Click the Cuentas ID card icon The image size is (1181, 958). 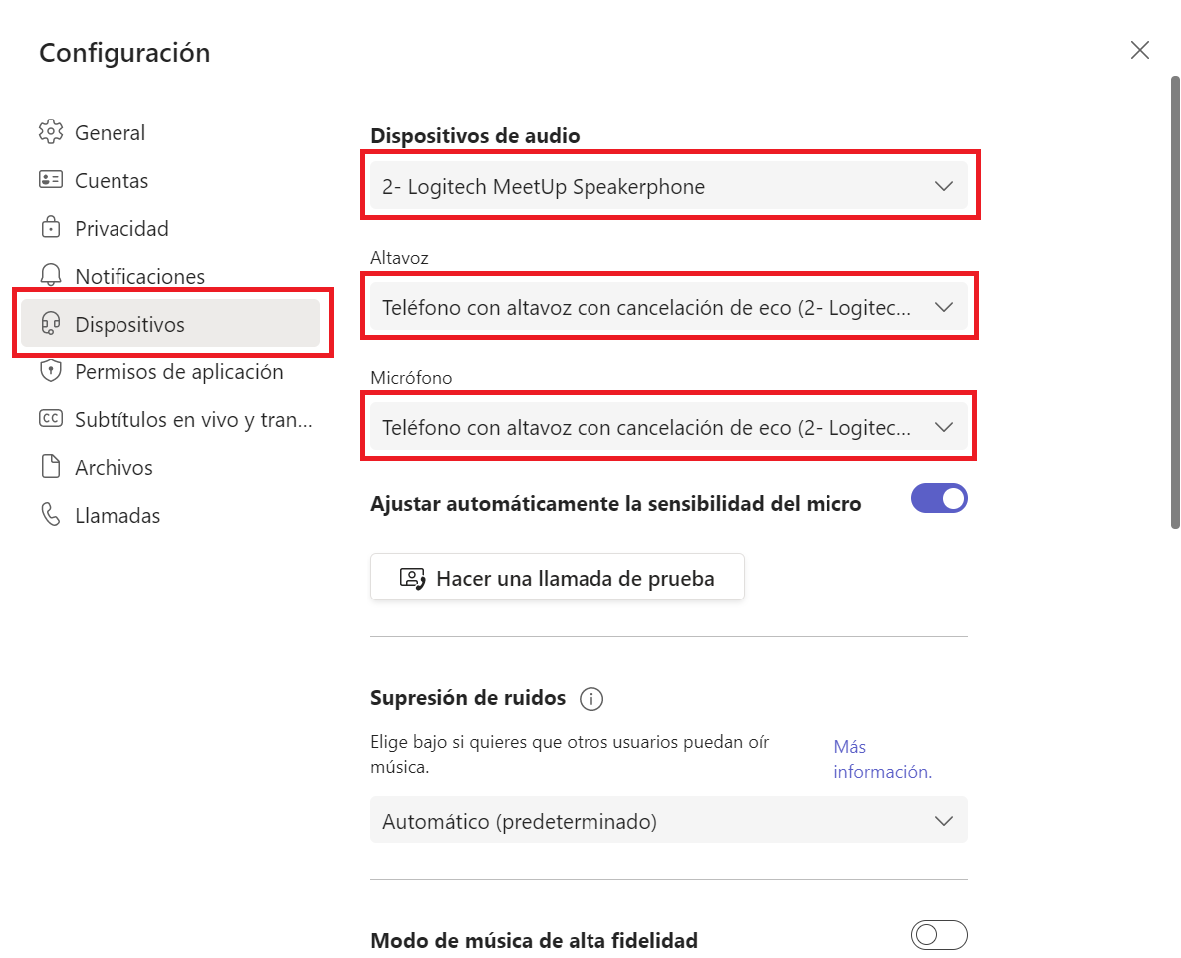coord(50,180)
